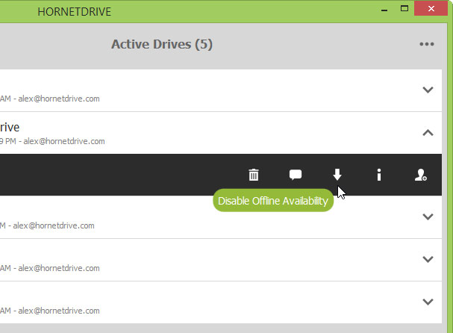Screen dimensions: 453x333
Task: Expand the fourth drive row's chevron
Action: click(428, 259)
